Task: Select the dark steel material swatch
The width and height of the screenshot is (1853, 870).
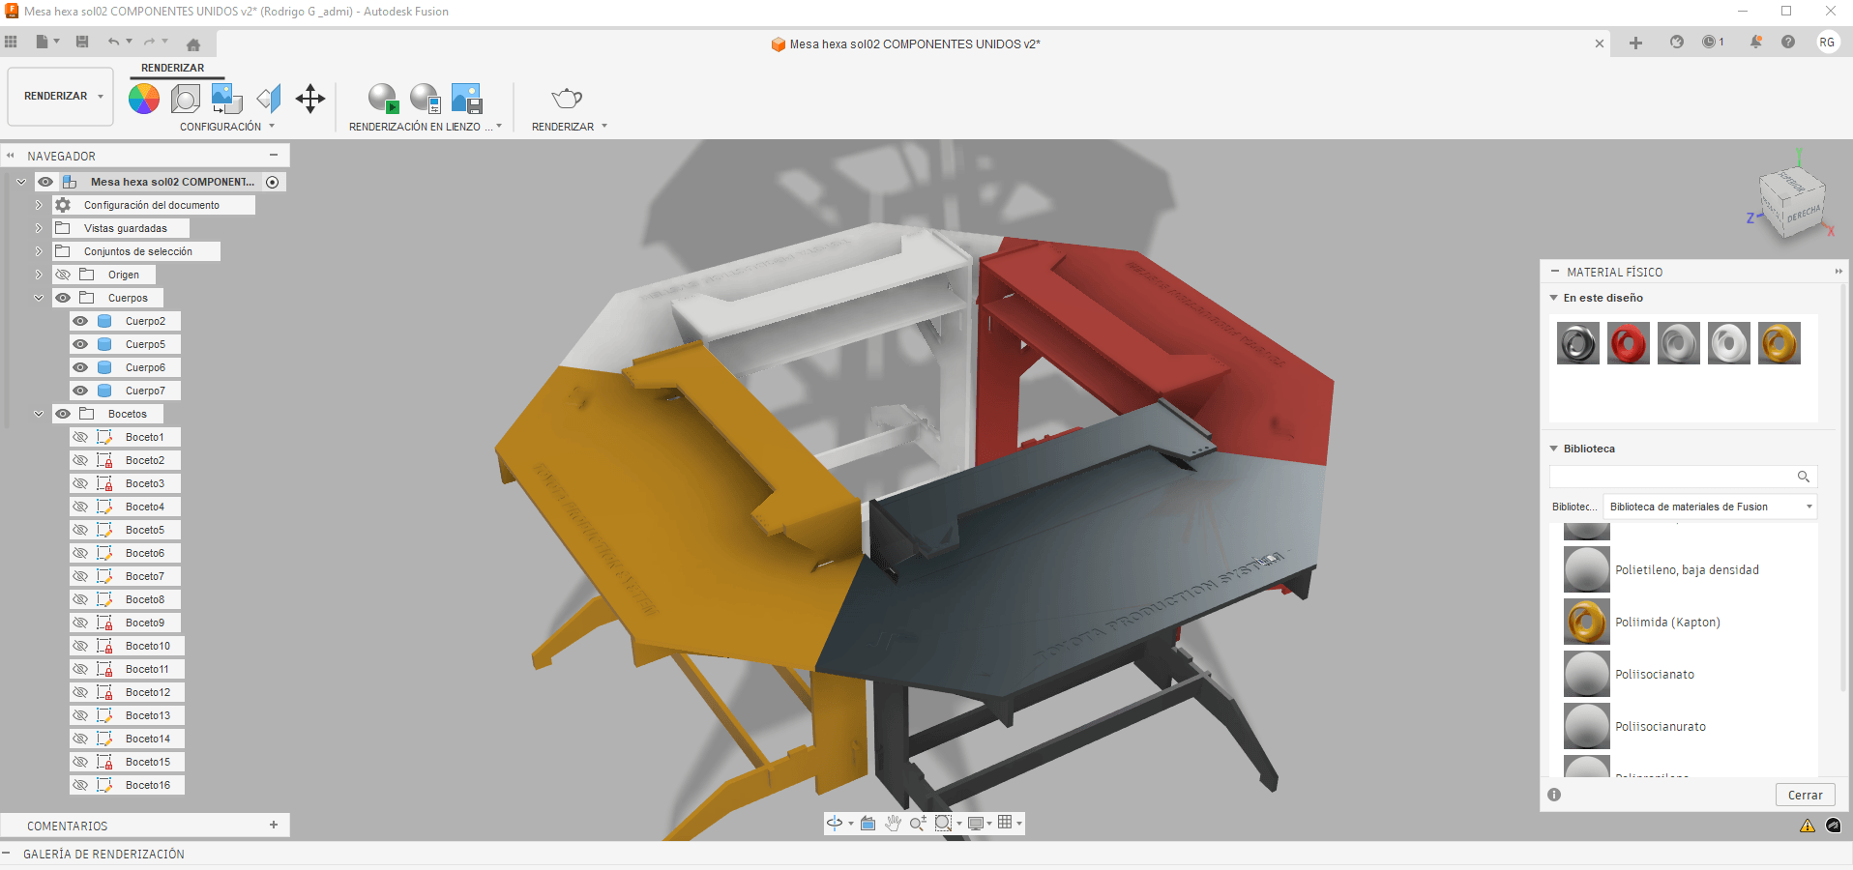Action: pyautogui.click(x=1578, y=343)
